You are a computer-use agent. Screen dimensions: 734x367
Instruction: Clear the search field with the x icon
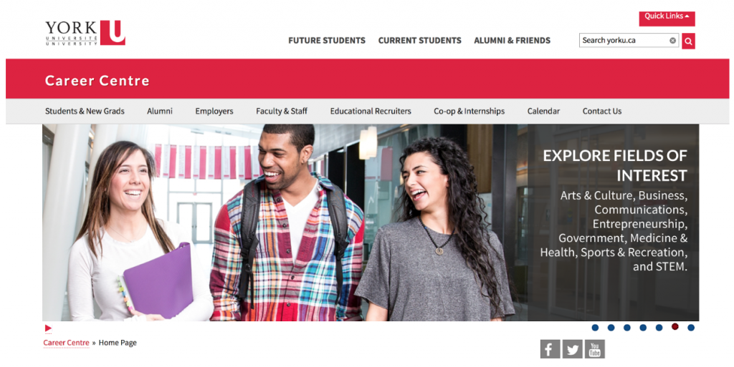pos(672,41)
